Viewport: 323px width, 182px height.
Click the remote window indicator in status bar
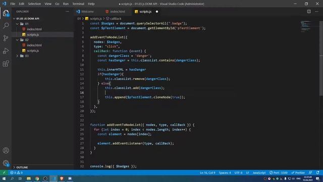click(x=4, y=172)
